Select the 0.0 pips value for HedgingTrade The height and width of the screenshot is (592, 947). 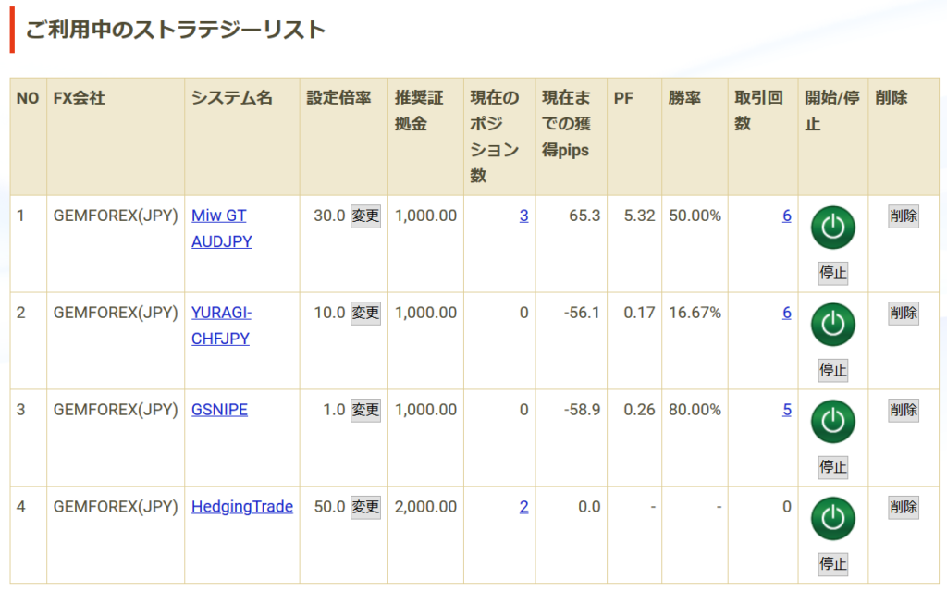pos(589,507)
